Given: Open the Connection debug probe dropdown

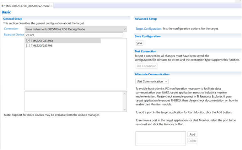Looking at the screenshot, I should [75, 29].
